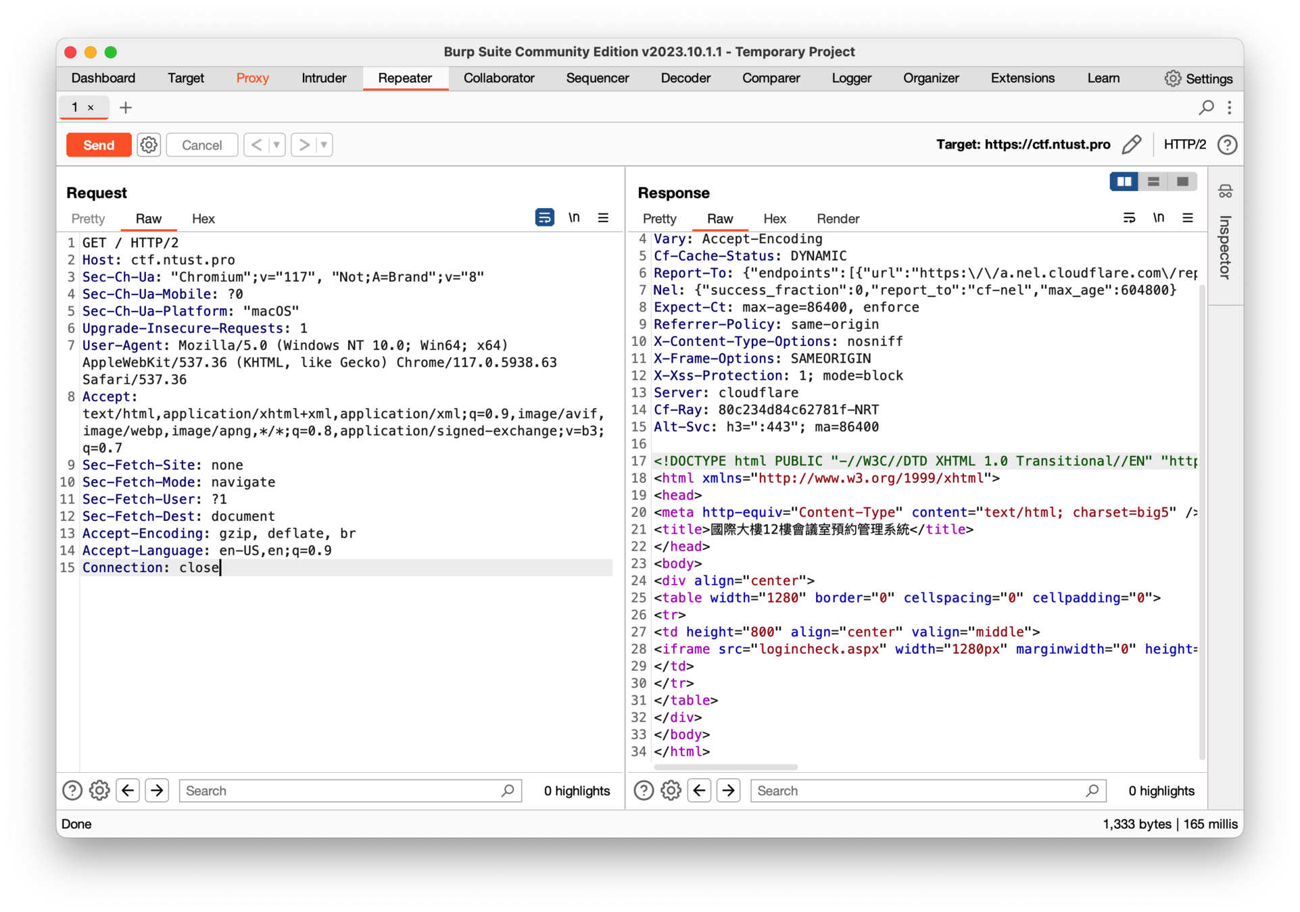Expand the history forward dropdown arrow
The height and width of the screenshot is (912, 1300).
coord(324,145)
